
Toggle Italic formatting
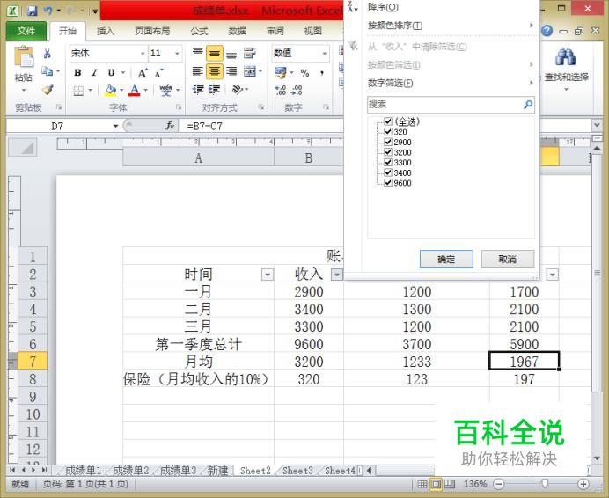tap(94, 73)
